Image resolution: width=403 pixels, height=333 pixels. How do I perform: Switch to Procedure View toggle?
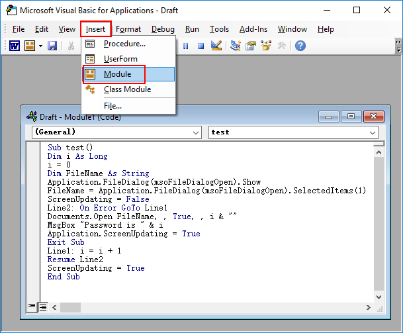(32, 307)
